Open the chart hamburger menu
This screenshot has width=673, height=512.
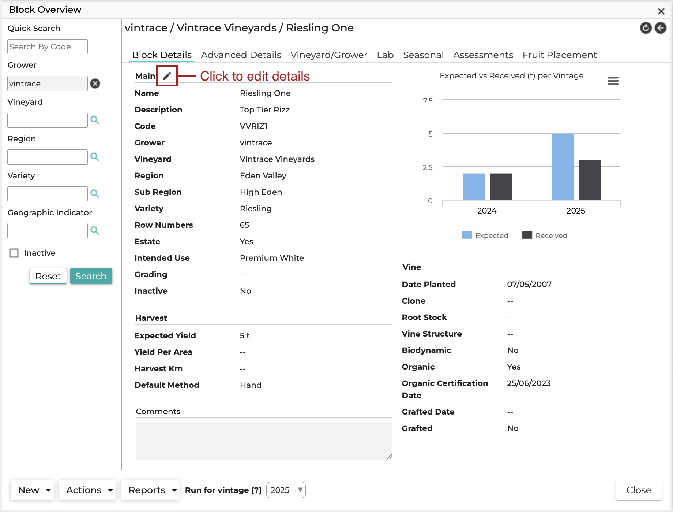[613, 81]
